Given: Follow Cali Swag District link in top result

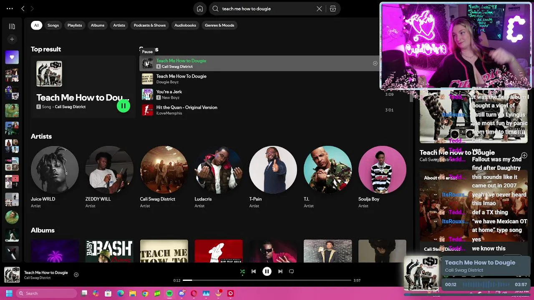Looking at the screenshot, I should 70,107.
